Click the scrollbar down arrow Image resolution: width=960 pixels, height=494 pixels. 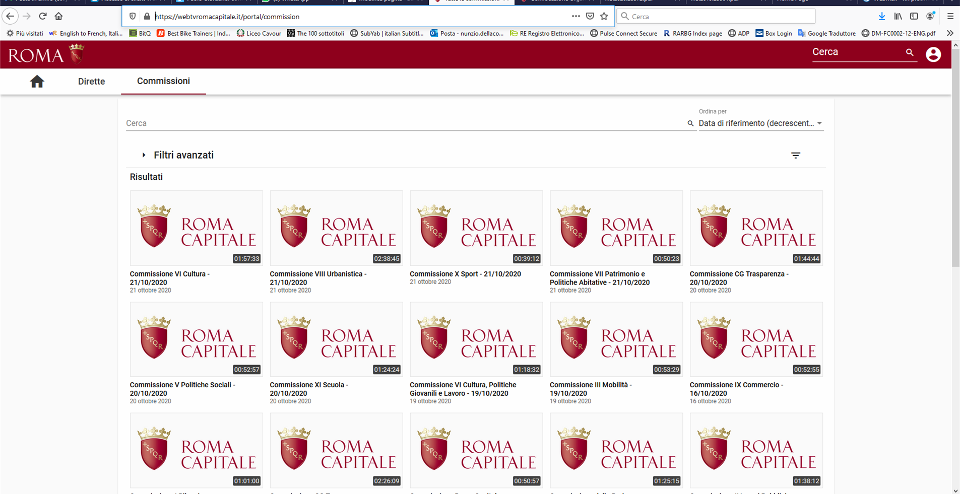(956, 490)
